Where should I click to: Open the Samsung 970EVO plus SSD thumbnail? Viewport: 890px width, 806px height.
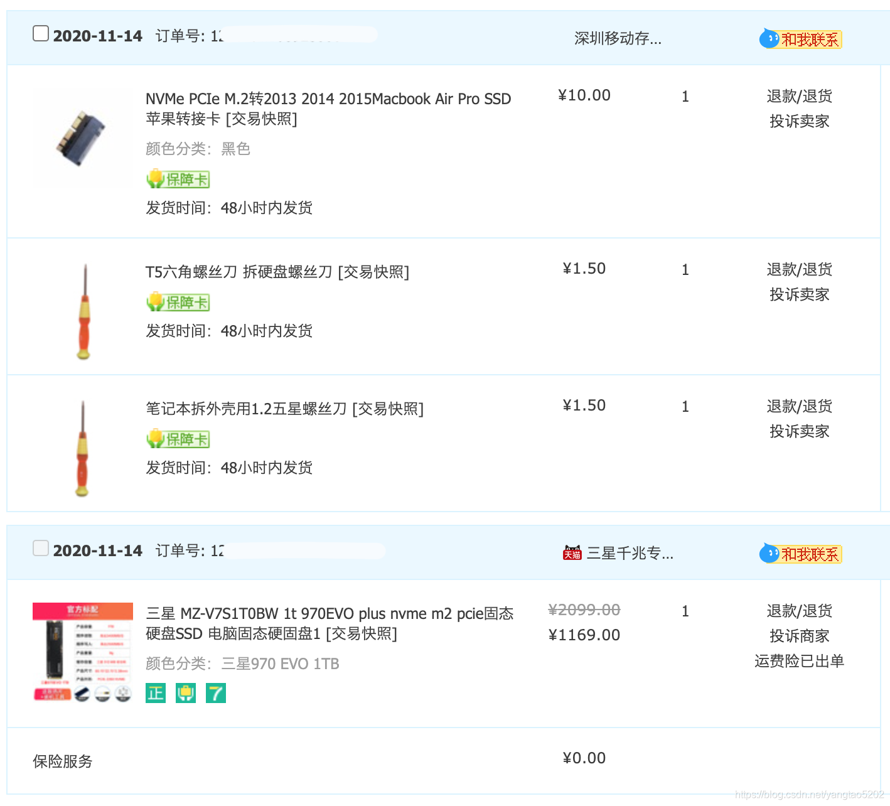82,652
